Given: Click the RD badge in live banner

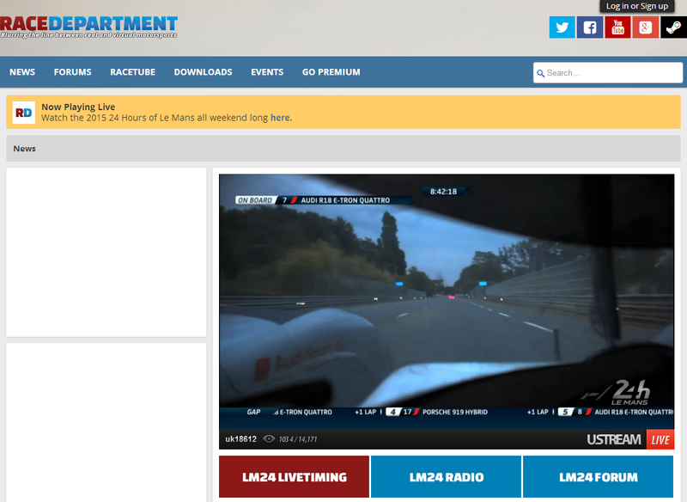Looking at the screenshot, I should tap(24, 113).
